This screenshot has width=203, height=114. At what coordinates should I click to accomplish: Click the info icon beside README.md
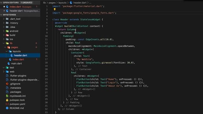coord(7,108)
